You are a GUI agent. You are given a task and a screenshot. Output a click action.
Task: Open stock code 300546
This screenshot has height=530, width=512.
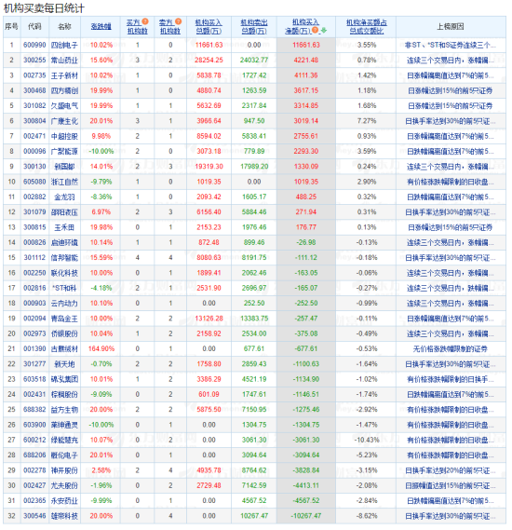34,516
